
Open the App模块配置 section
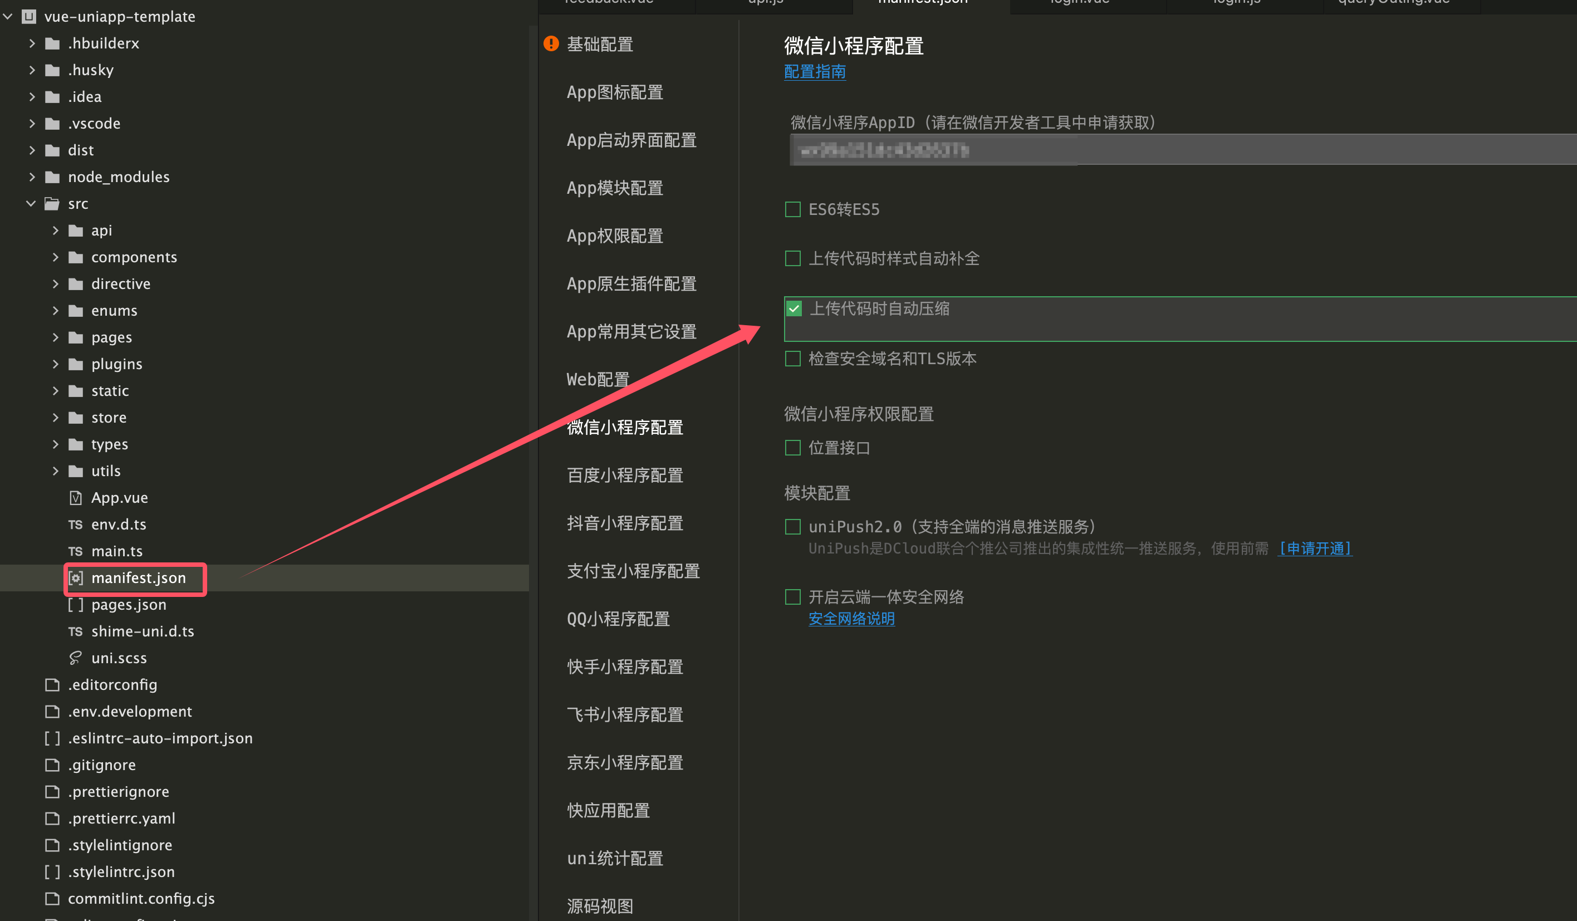[615, 188]
